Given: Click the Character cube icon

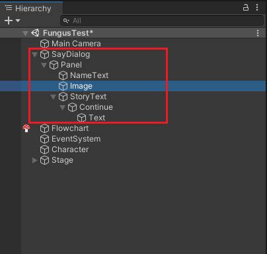Looking at the screenshot, I should point(44,149).
